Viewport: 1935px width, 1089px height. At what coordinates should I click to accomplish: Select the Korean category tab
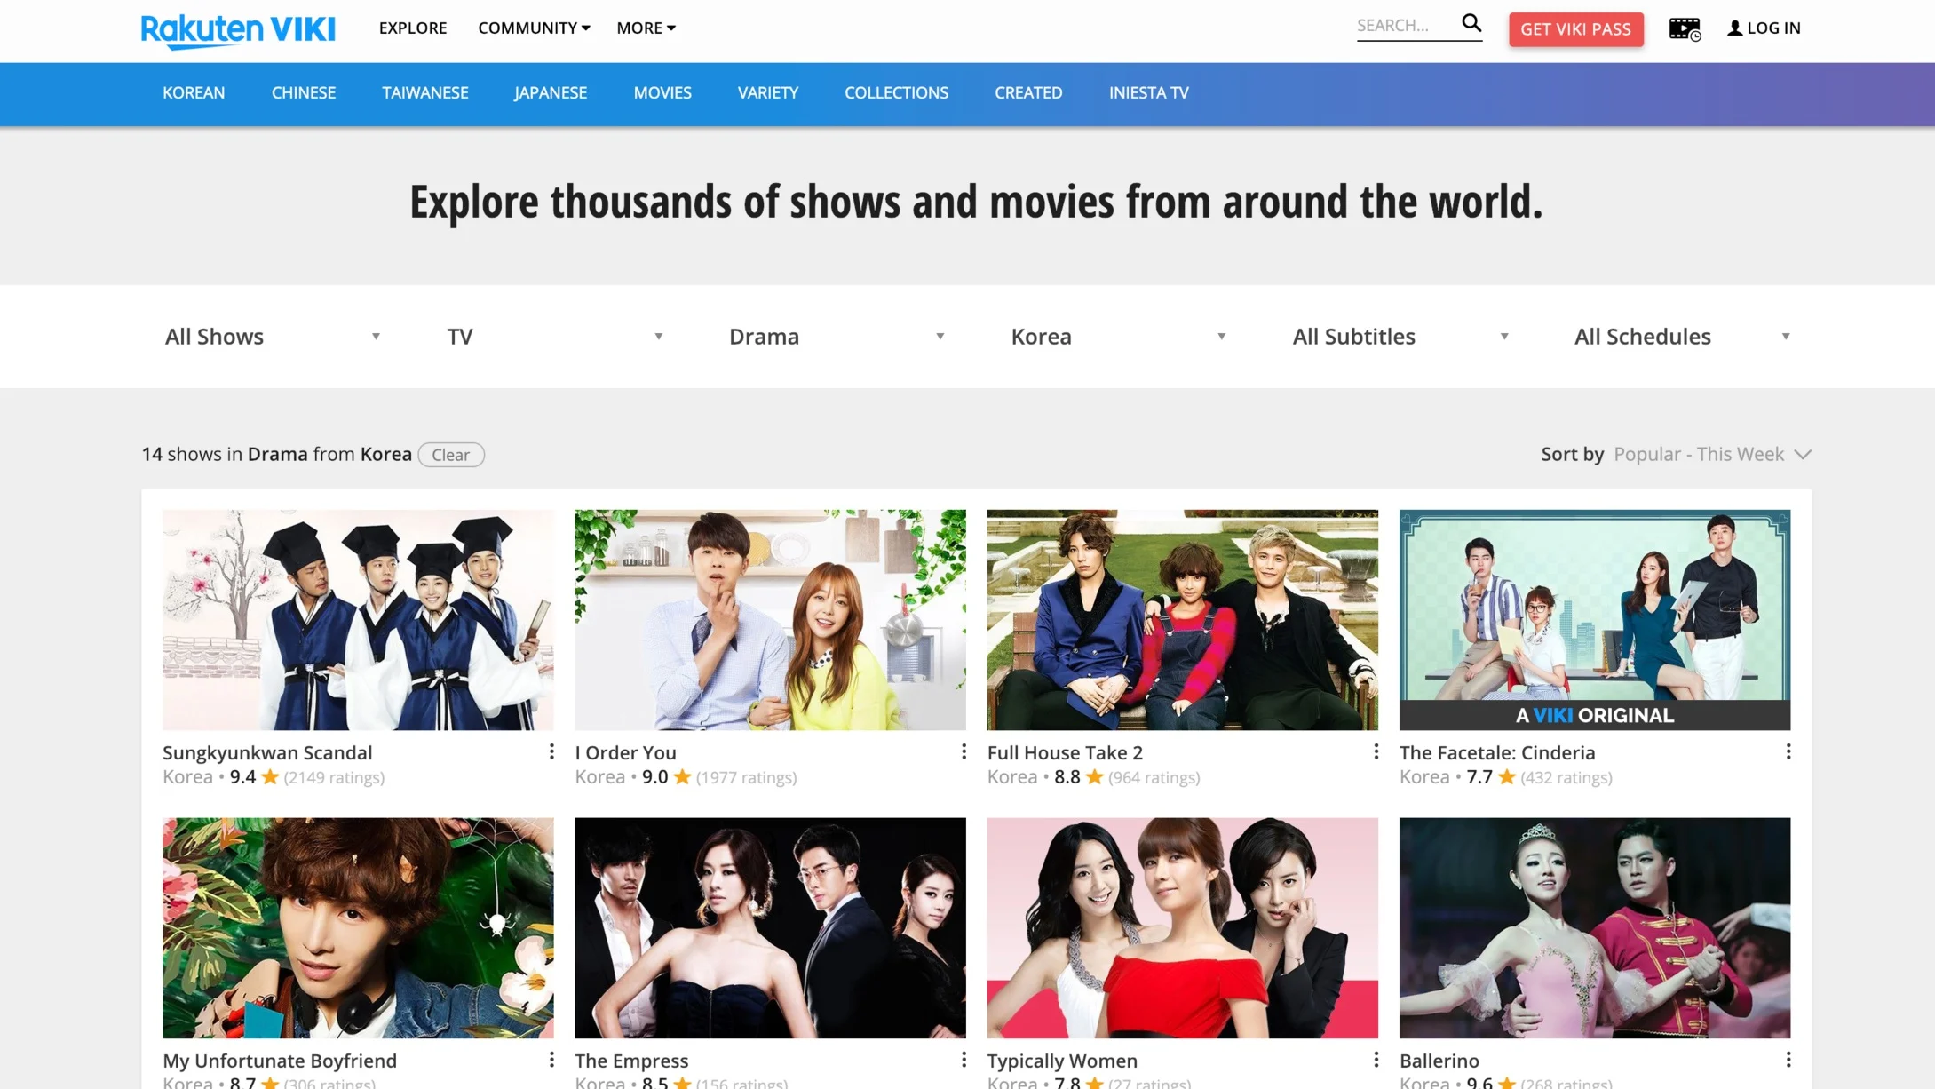pyautogui.click(x=194, y=93)
